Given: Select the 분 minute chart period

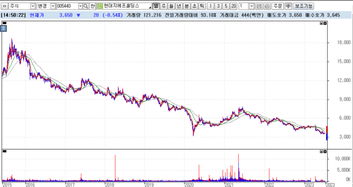Looking at the screenshot, I should (x=187, y=6).
